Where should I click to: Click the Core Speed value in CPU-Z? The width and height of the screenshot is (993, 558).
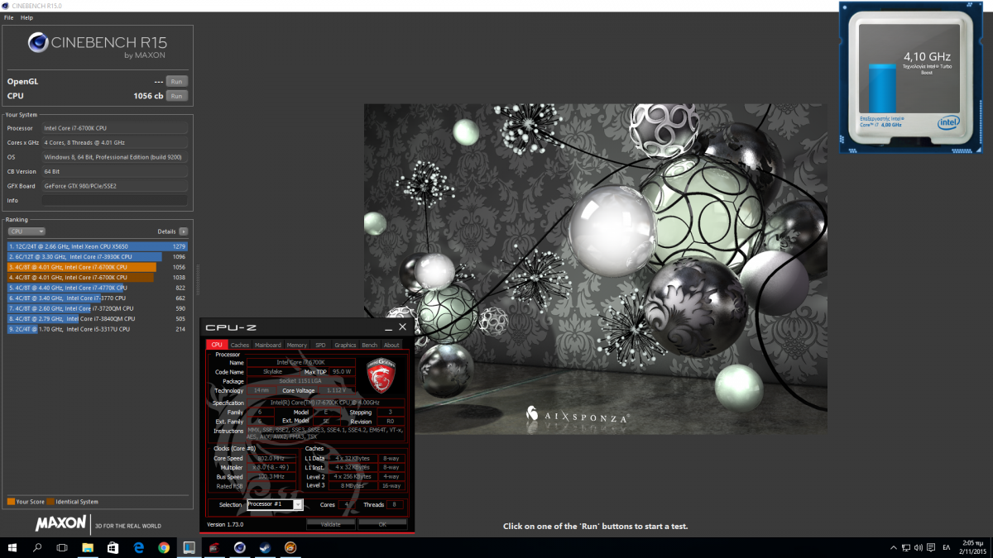click(x=271, y=458)
